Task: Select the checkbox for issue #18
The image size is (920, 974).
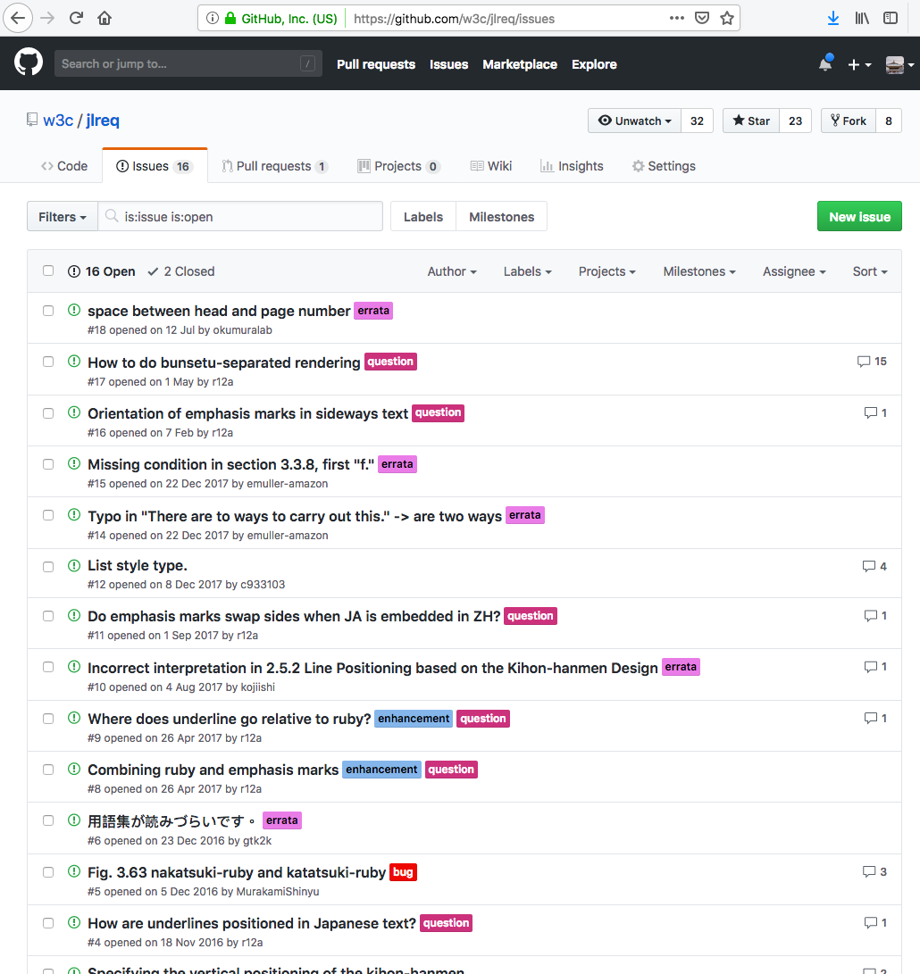Action: point(48,310)
